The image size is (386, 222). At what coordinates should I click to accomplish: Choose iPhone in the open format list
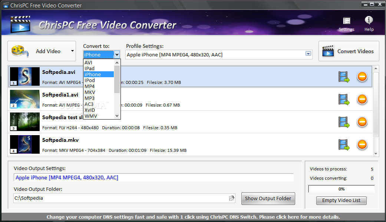[99, 74]
